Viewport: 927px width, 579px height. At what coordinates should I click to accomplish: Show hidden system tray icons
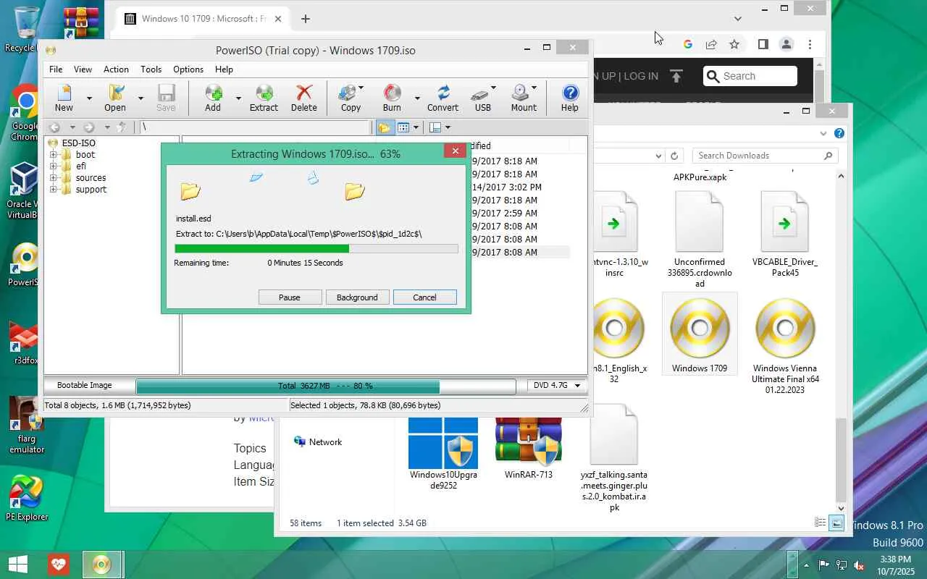click(806, 565)
